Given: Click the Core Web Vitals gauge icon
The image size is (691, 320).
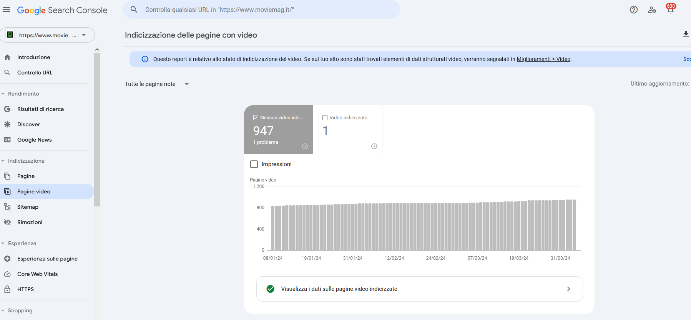Looking at the screenshot, I should click(x=7, y=274).
